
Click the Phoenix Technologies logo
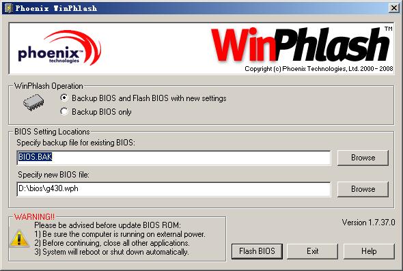click(59, 48)
